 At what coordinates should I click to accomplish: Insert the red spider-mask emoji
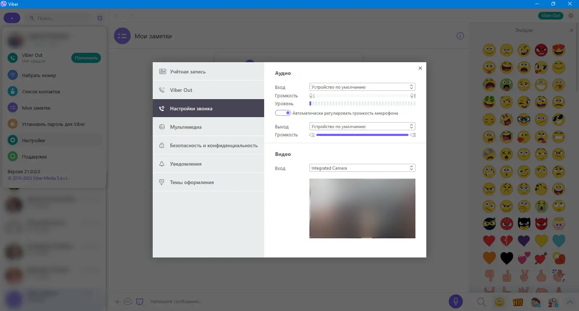[506, 224]
